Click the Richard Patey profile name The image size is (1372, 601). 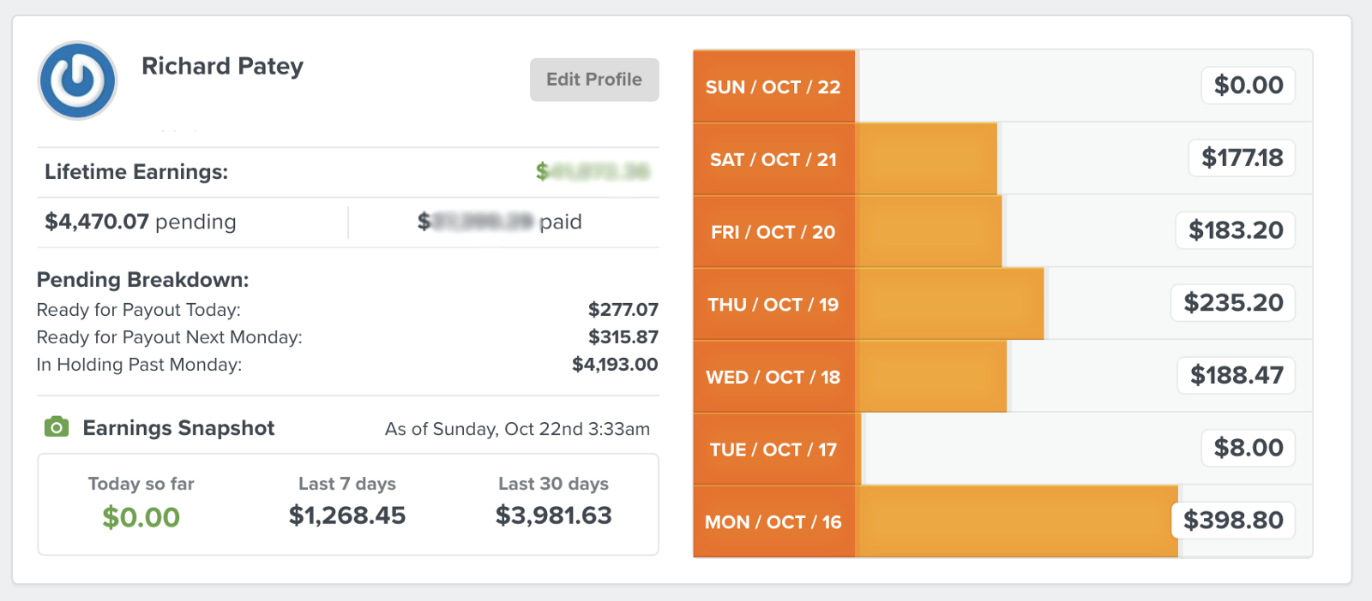pyautogui.click(x=222, y=66)
